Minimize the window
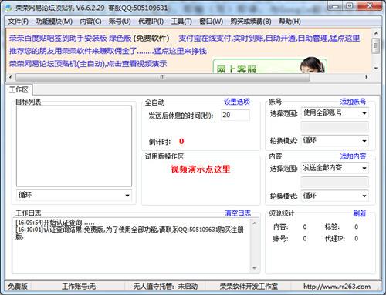 tap(335, 6)
